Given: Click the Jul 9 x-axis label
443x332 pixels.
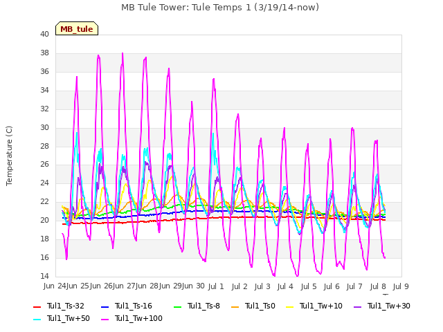Looking at the screenshot, I should click(x=401, y=286).
